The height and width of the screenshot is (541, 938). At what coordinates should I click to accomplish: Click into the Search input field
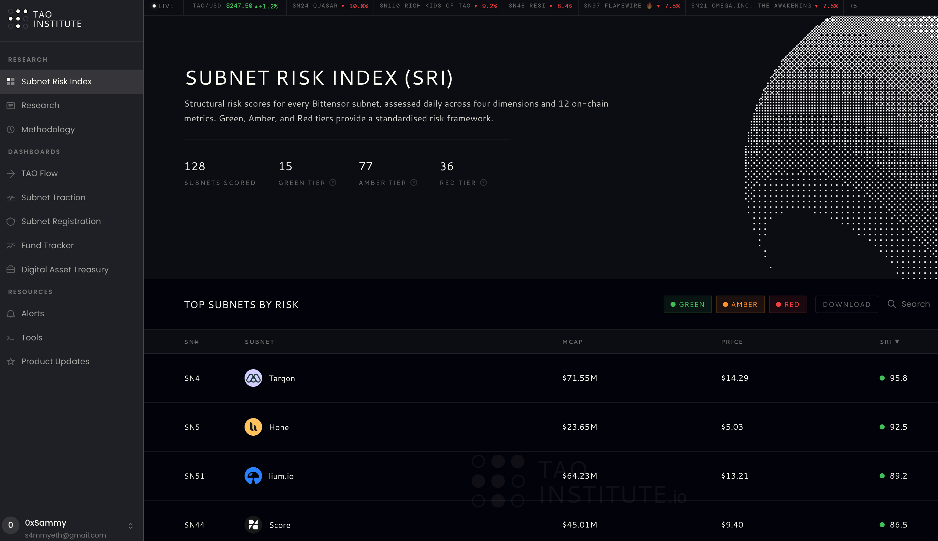916,304
